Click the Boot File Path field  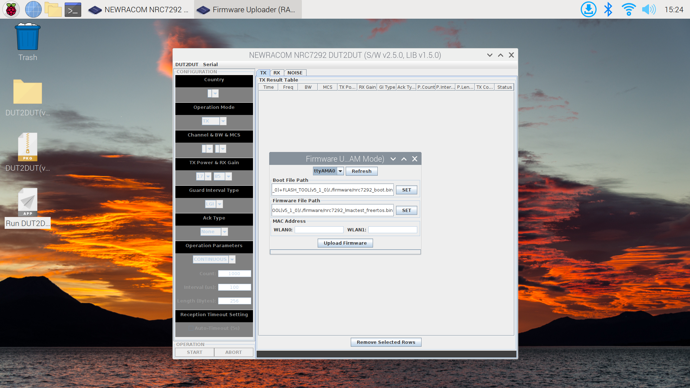(x=332, y=190)
